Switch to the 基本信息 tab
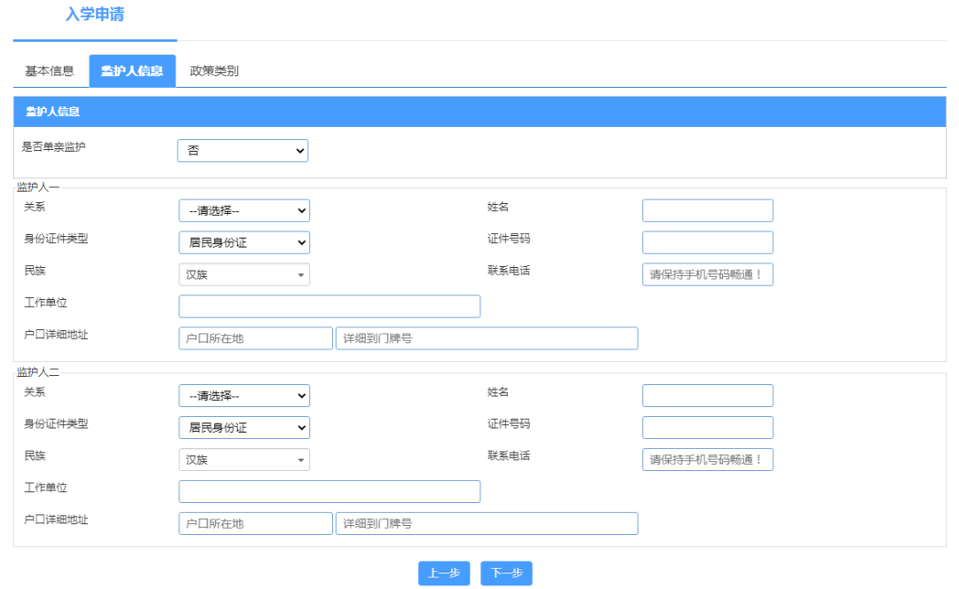The height and width of the screenshot is (589, 959). (50, 71)
